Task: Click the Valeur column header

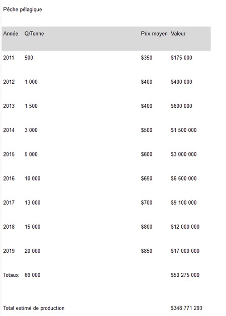Action: (x=178, y=34)
